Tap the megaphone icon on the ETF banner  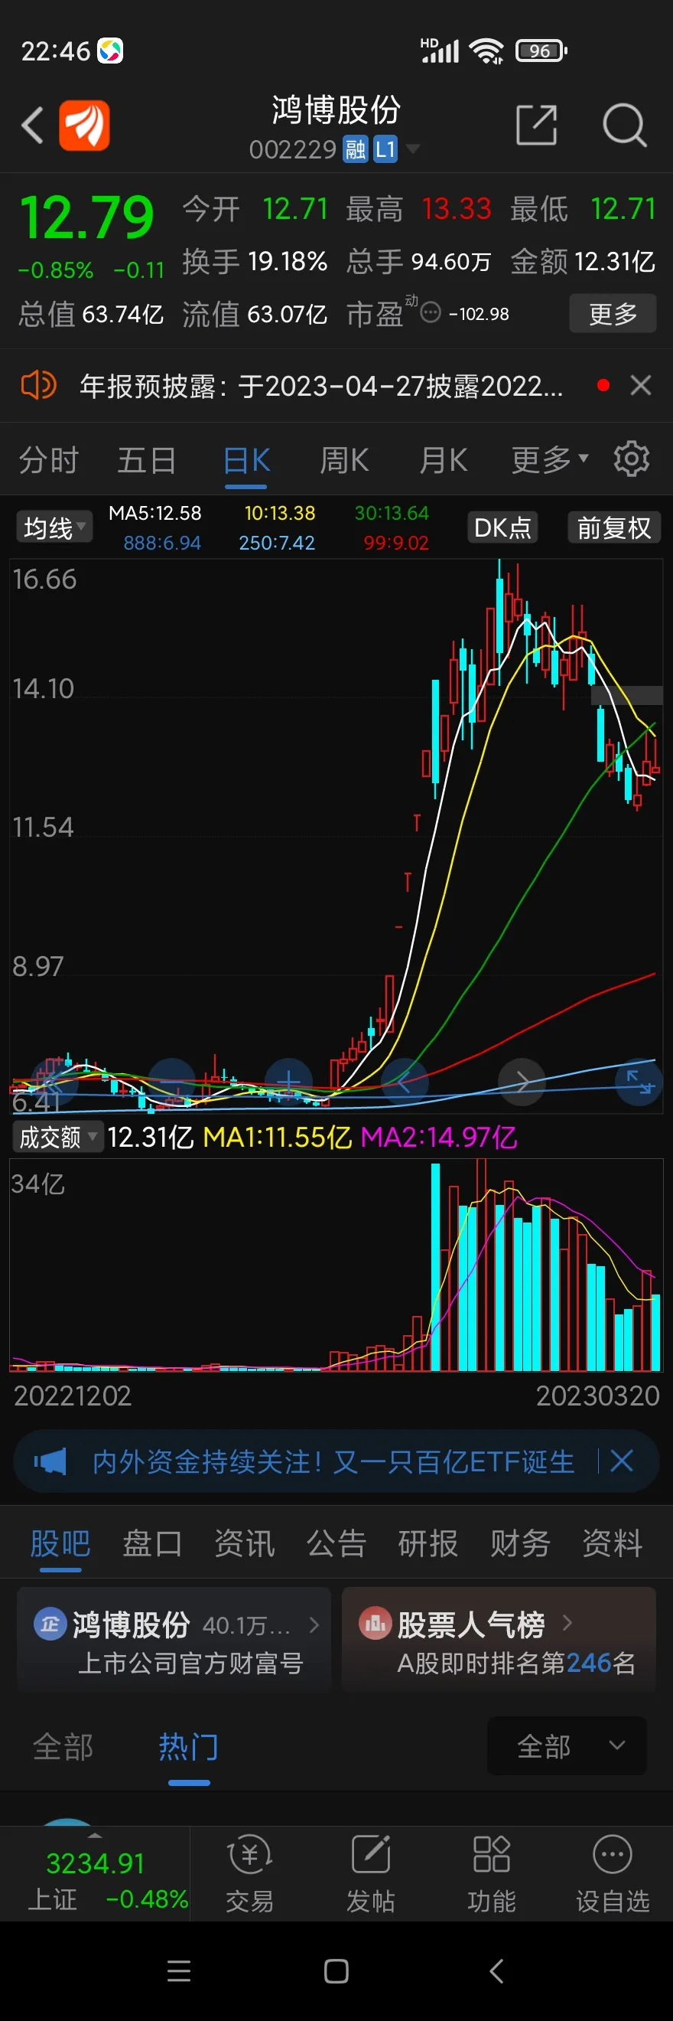[50, 1461]
